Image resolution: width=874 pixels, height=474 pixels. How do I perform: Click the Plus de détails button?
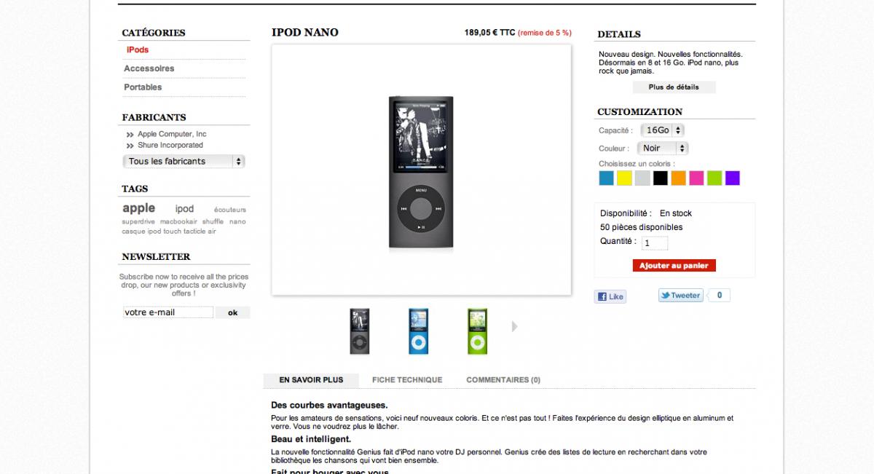point(674,87)
